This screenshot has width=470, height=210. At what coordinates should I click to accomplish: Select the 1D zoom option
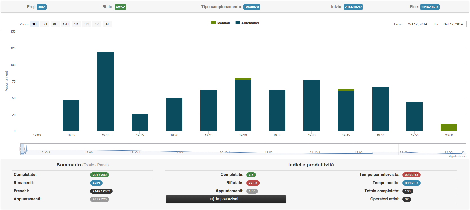[76, 24]
